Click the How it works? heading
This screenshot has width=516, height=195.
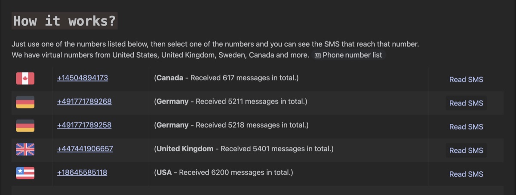(x=64, y=21)
